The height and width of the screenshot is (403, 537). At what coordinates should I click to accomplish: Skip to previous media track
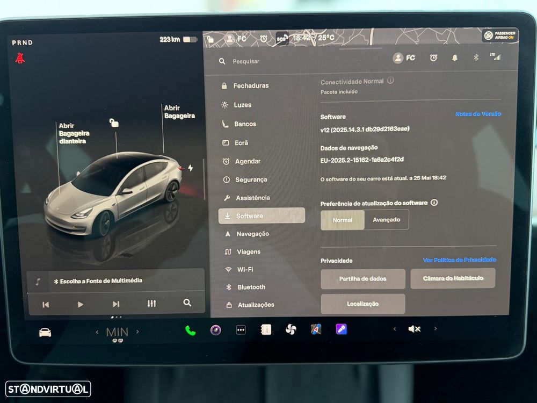tap(46, 304)
